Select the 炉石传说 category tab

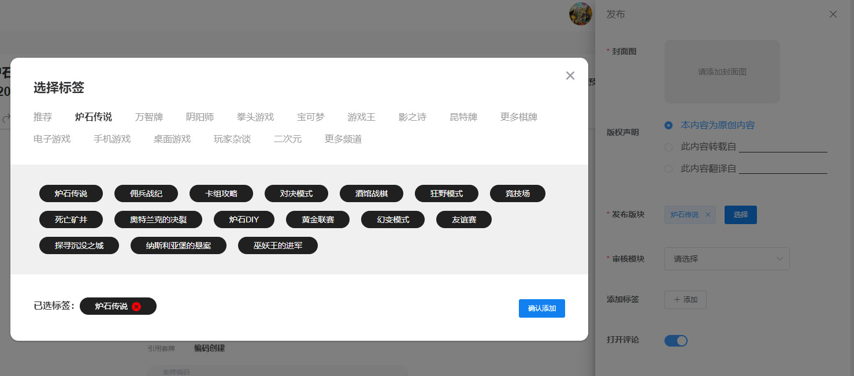(94, 117)
